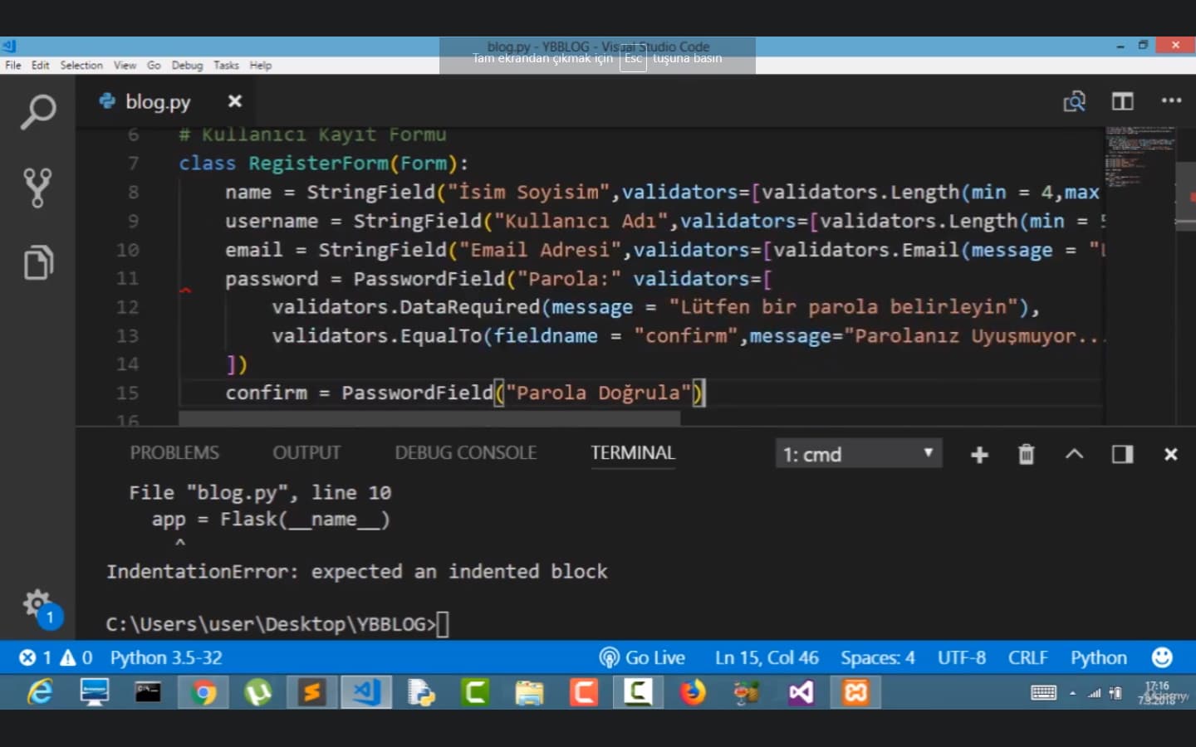
Task: Select the Python language mode in status bar
Action: click(1098, 657)
